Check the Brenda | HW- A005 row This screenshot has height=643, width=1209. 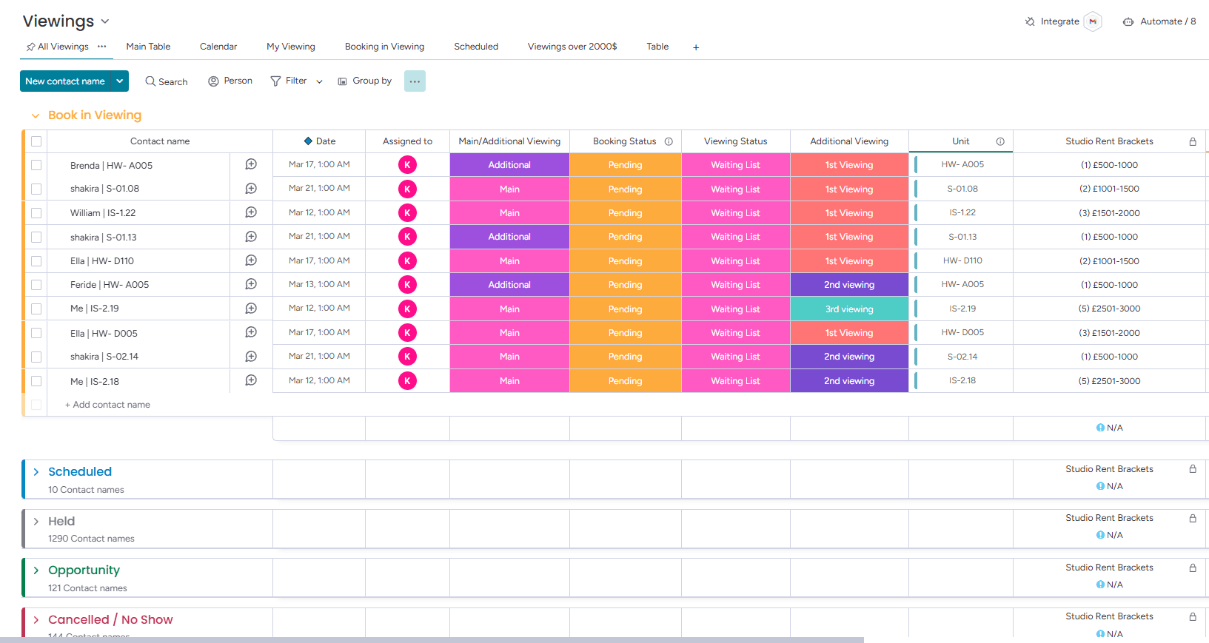36,165
